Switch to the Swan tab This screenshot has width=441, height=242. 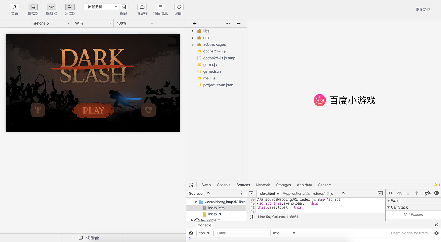(206, 185)
